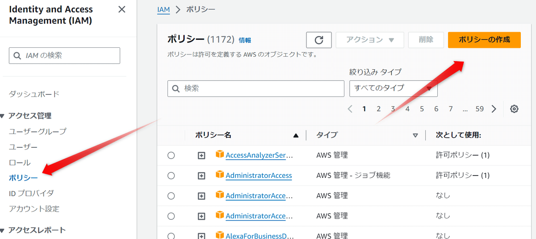Click the orange cube icon beside AlexaForBusinessD…
This screenshot has height=239, width=536.
click(x=219, y=235)
